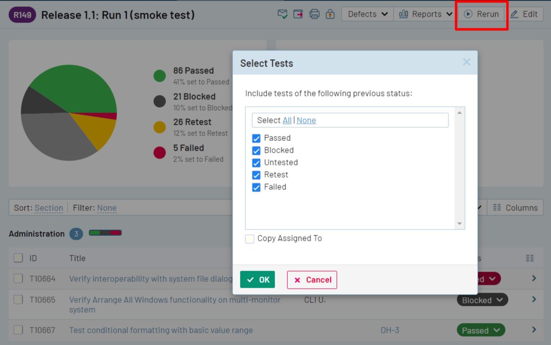
Task: Click the lock icon to close run
Action: click(x=330, y=14)
